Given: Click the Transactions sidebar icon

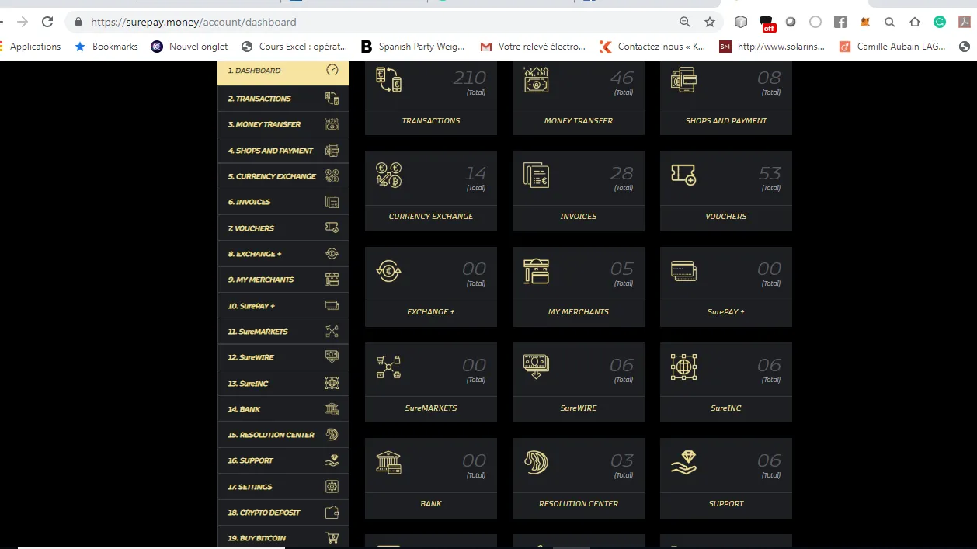Looking at the screenshot, I should [332, 98].
